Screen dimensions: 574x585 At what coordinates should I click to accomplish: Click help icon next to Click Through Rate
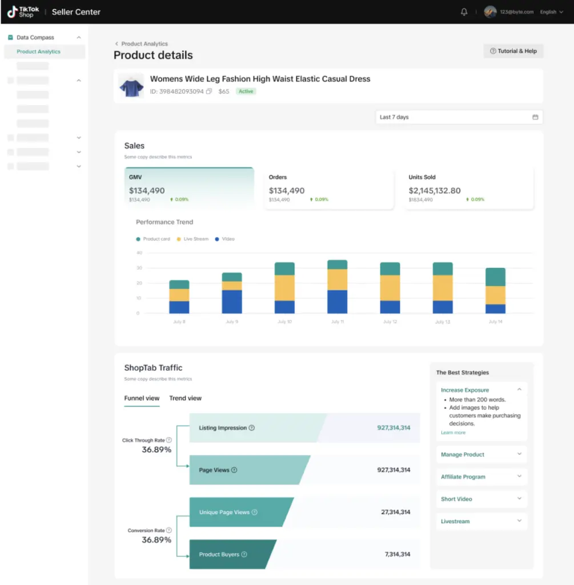click(x=168, y=440)
